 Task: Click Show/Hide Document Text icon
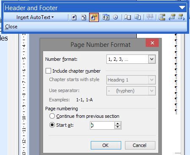[138, 17]
